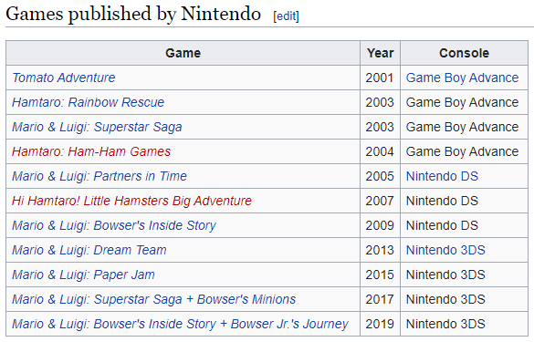Click the Game column header
The height and width of the screenshot is (342, 534).
pyautogui.click(x=183, y=53)
